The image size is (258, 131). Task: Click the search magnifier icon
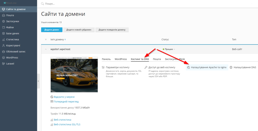(42, 4)
